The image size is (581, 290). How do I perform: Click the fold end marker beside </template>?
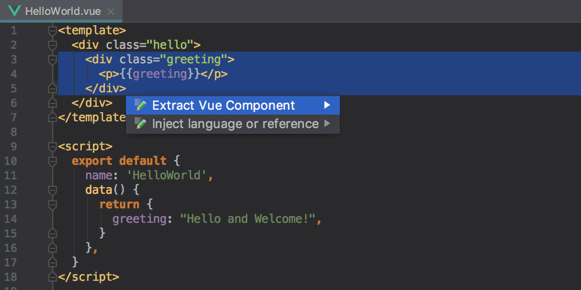52,117
